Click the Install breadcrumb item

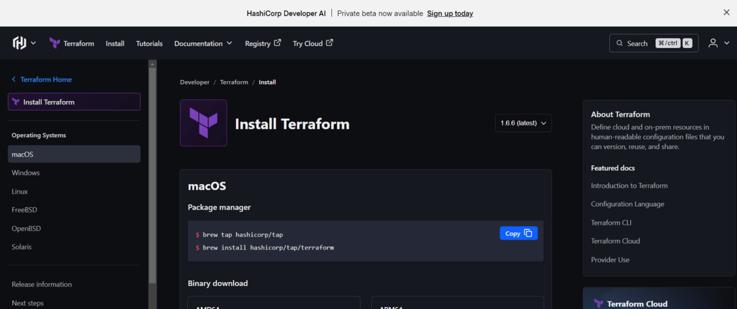[268, 82]
